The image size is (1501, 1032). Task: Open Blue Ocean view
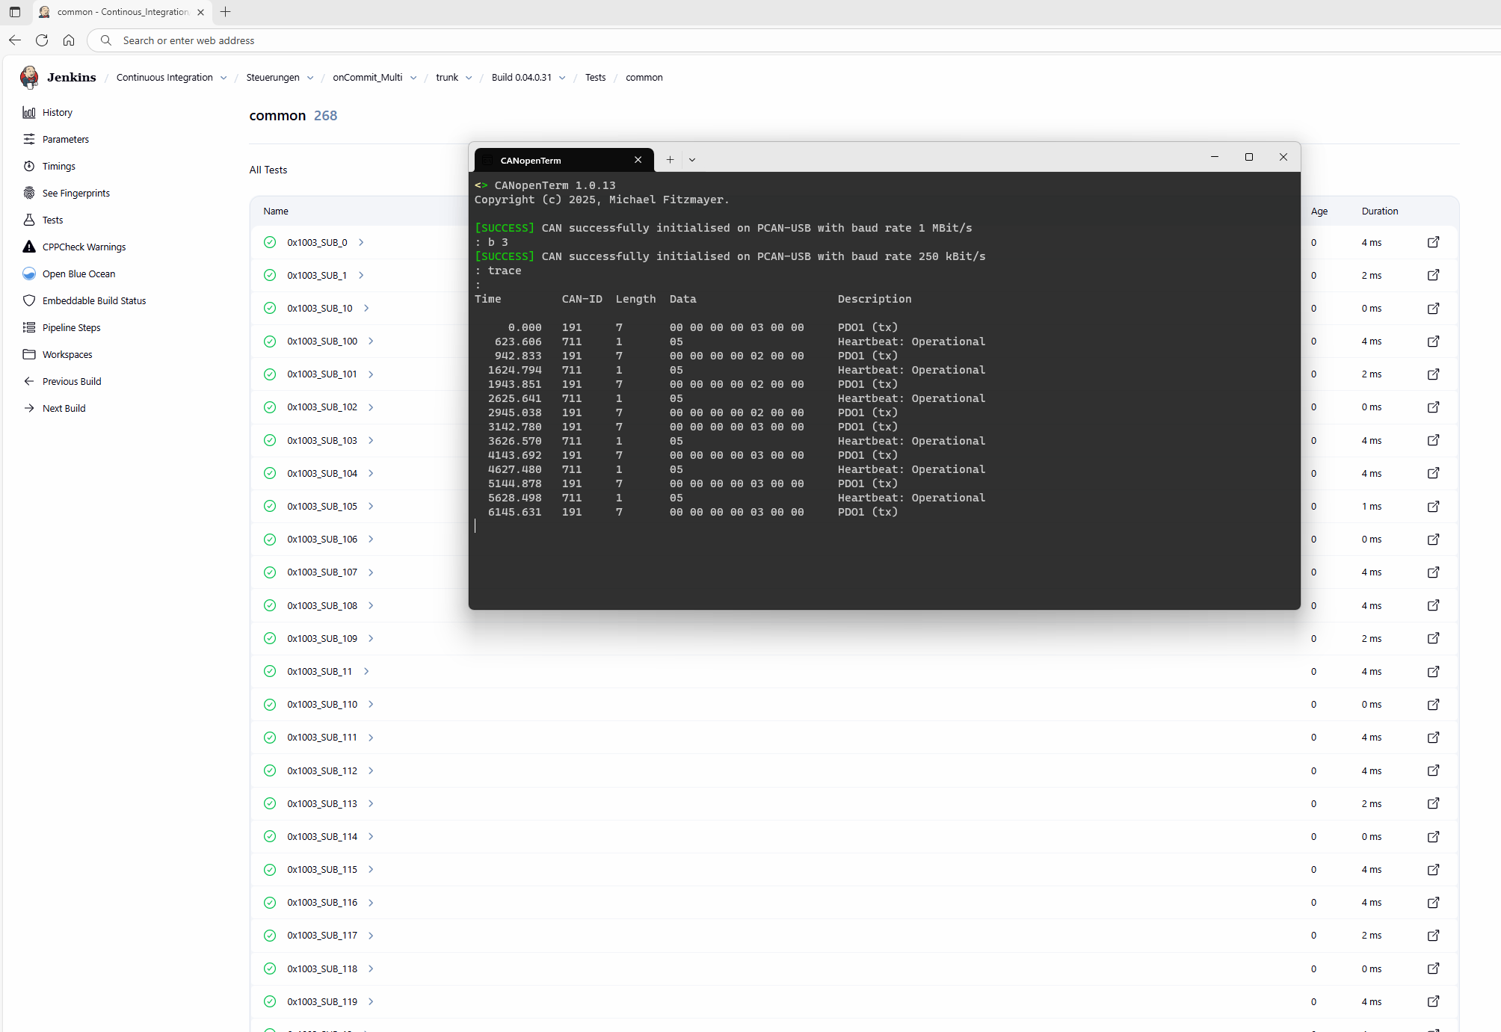78,274
